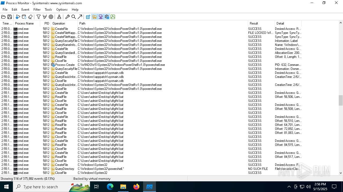Open File Explorer from taskbar
The width and height of the screenshot is (343, 192).
point(123,187)
